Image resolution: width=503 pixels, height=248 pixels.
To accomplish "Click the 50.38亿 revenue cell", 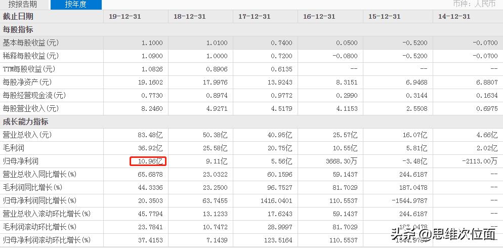I will 214,135.
